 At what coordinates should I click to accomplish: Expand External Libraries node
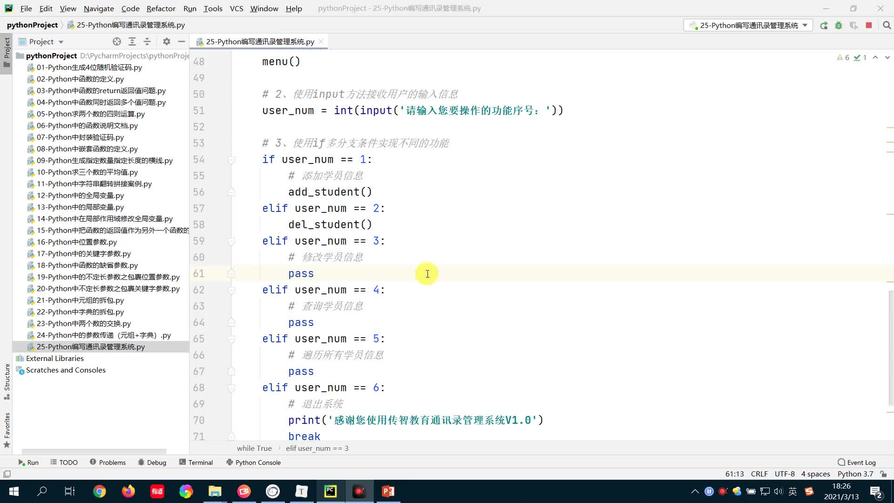[55, 358]
